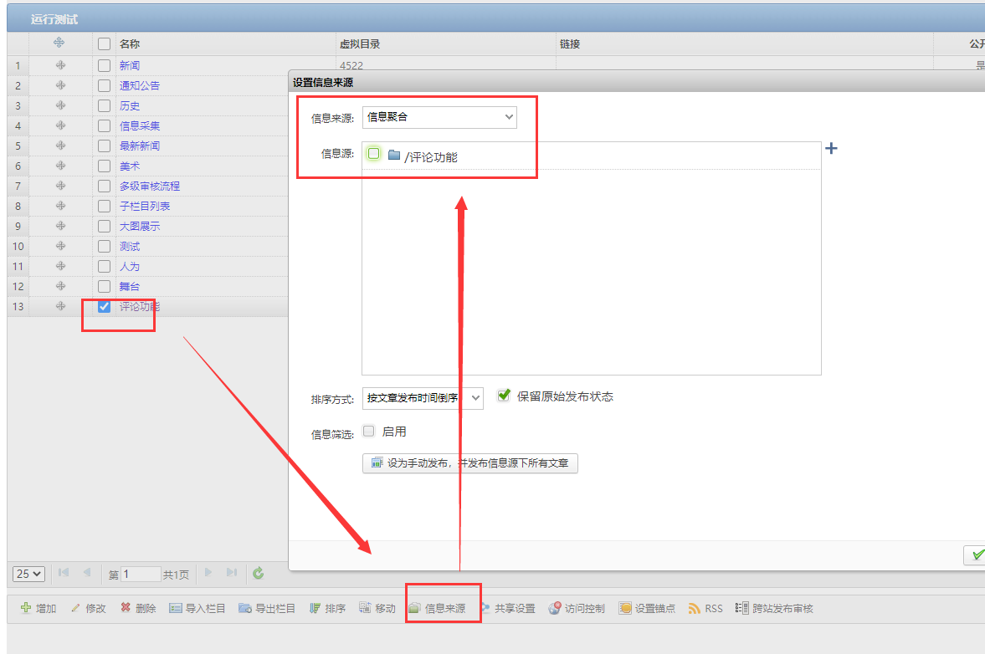Open the 通知公告 column link
985x654 pixels.
point(139,85)
